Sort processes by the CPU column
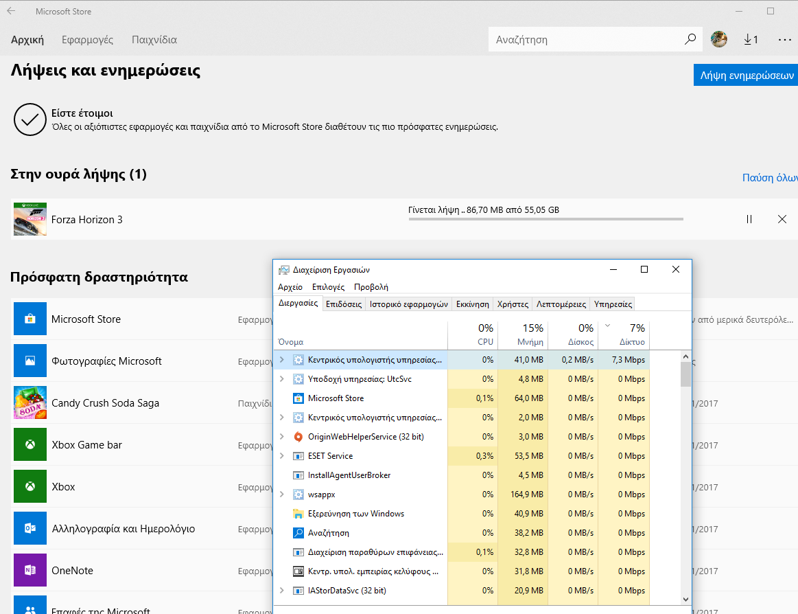Screen dimensions: 798x614 [x=473, y=335]
